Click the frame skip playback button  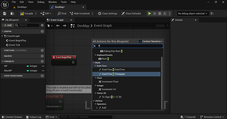pos(155,14)
